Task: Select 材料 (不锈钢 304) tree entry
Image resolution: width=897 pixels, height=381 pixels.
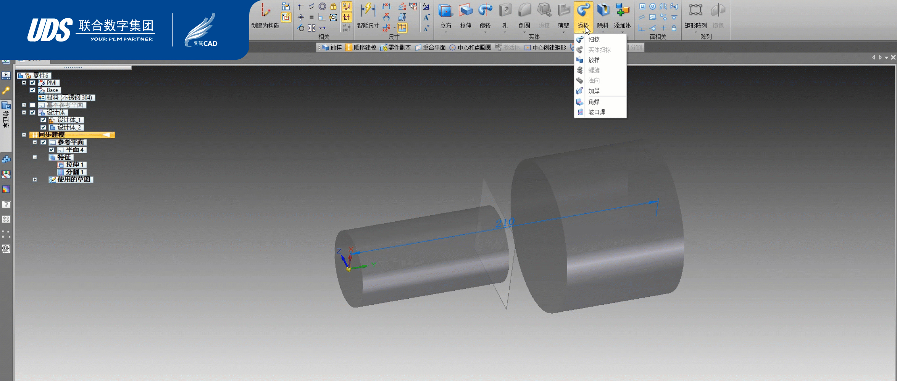Action: (x=66, y=98)
